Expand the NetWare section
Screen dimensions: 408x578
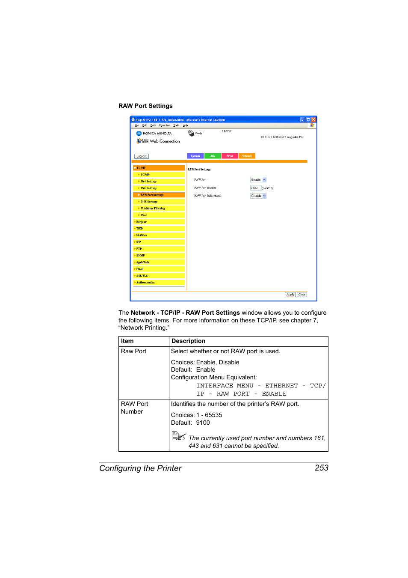coord(159,235)
